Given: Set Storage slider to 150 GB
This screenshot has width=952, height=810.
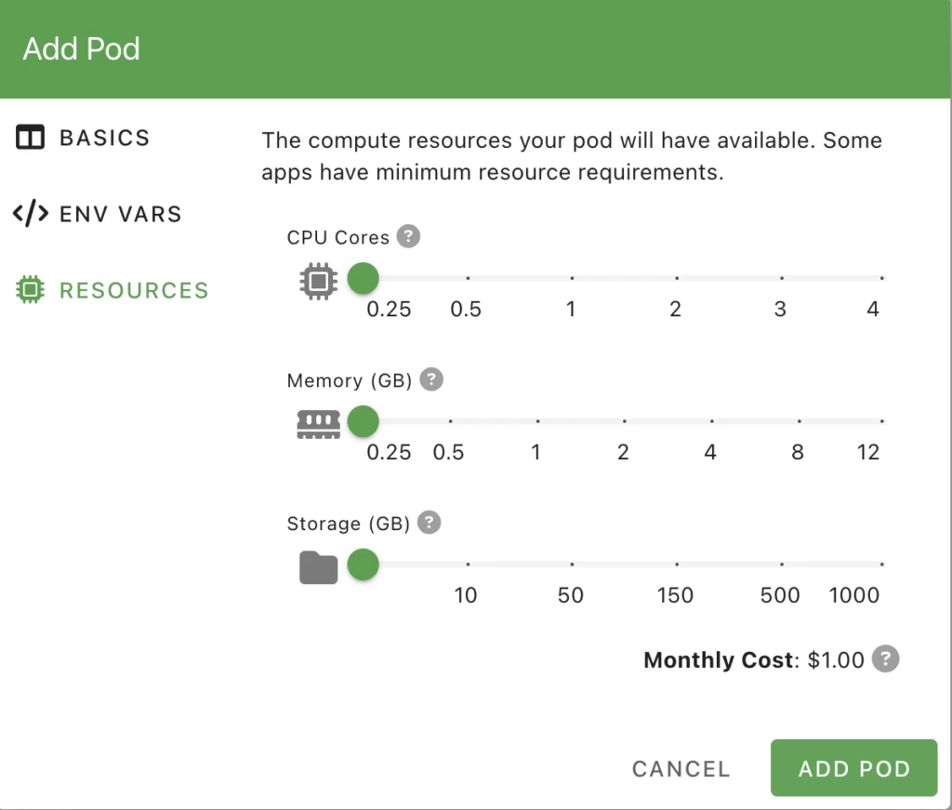Looking at the screenshot, I should tap(677, 564).
